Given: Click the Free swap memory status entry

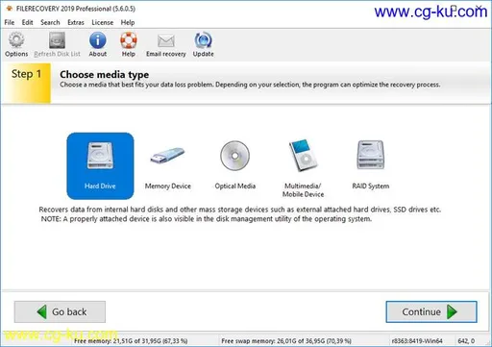Looking at the screenshot, I should click(286, 341).
